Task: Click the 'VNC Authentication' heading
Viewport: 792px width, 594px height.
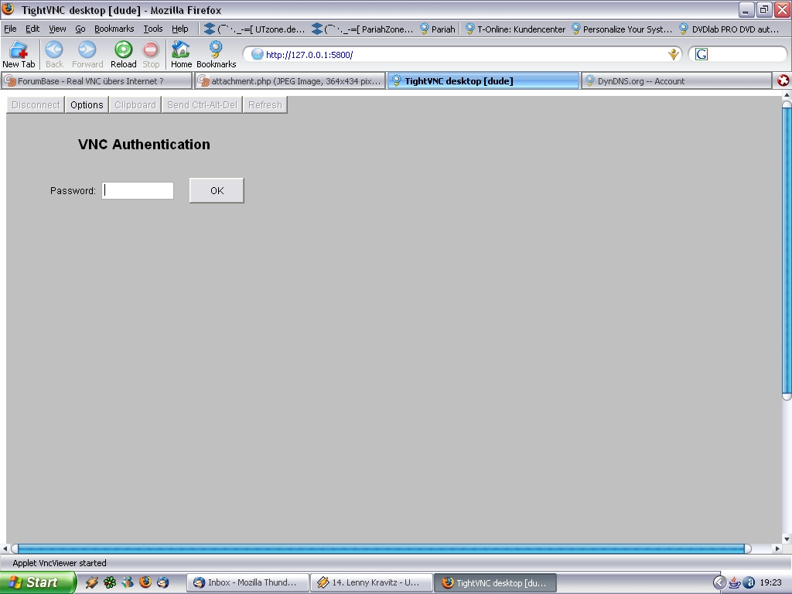Action: (x=144, y=145)
